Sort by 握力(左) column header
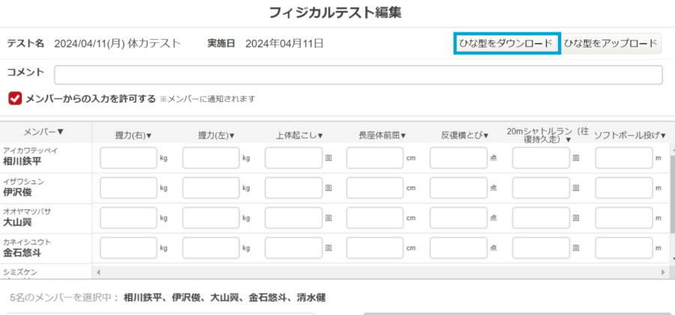The height and width of the screenshot is (315, 675). [x=216, y=135]
